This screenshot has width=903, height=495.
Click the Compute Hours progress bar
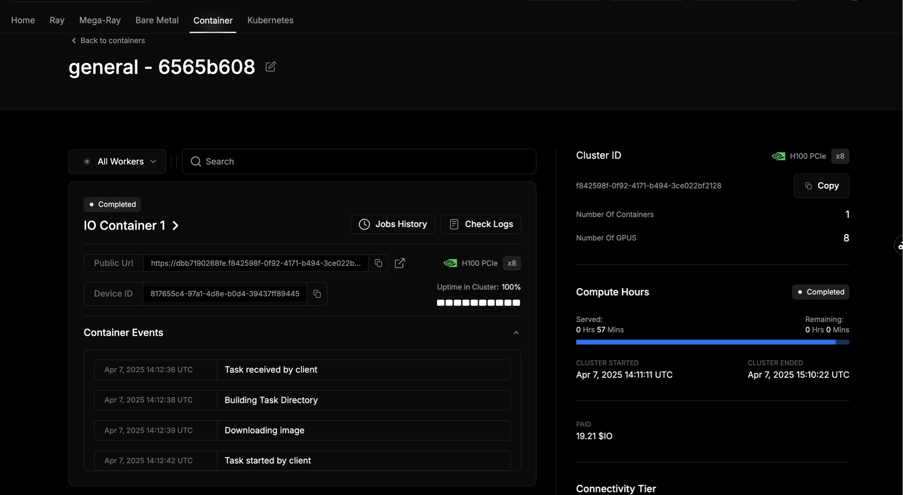tap(712, 342)
